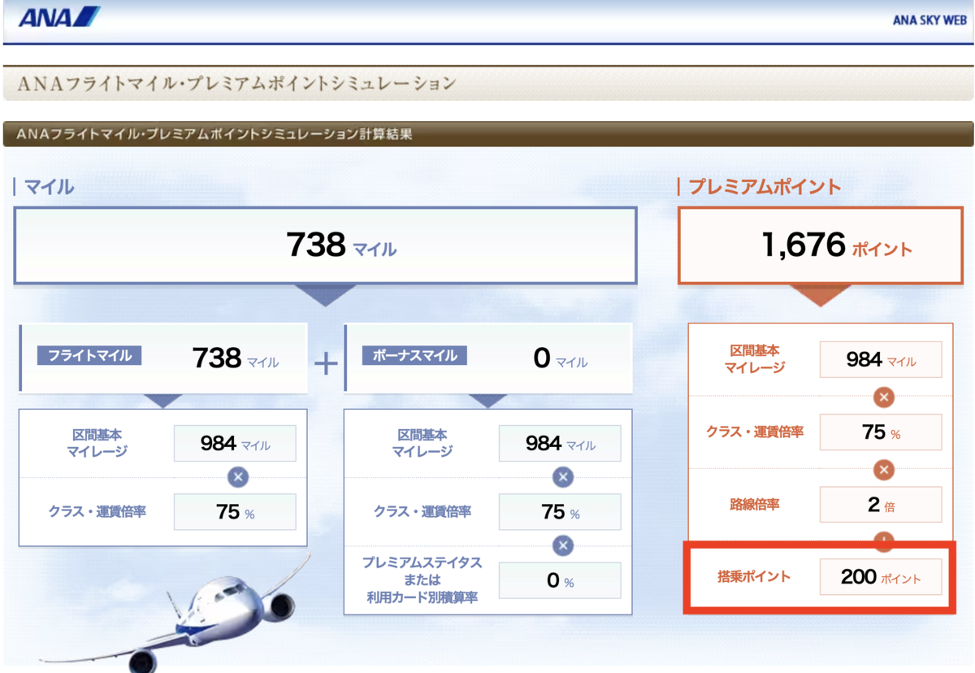The image size is (975, 673).
Task: Click the 路線倍率 label
Action: point(754,505)
